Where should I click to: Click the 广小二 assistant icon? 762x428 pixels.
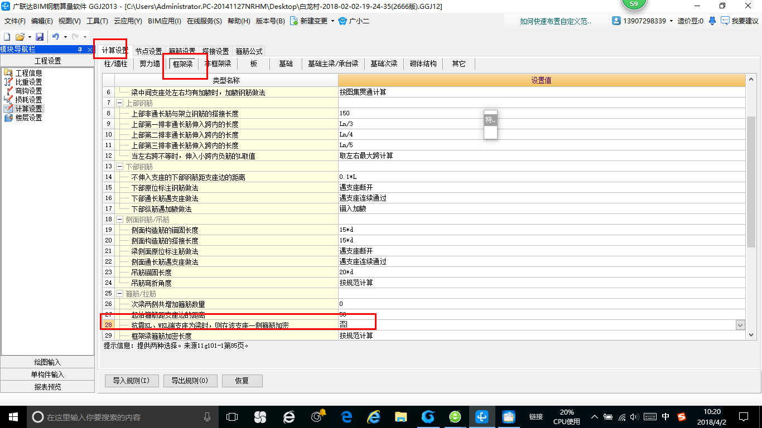[x=343, y=21]
